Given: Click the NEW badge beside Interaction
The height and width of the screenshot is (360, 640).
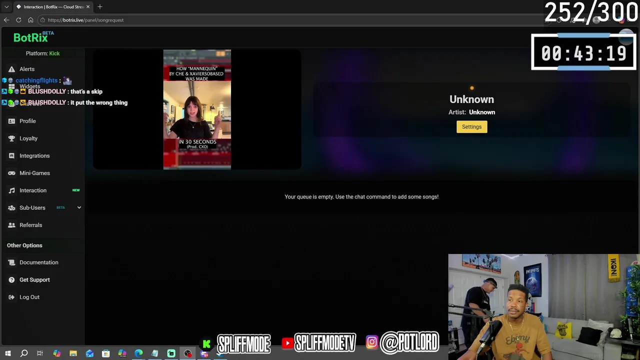Looking at the screenshot, I should coord(76,190).
